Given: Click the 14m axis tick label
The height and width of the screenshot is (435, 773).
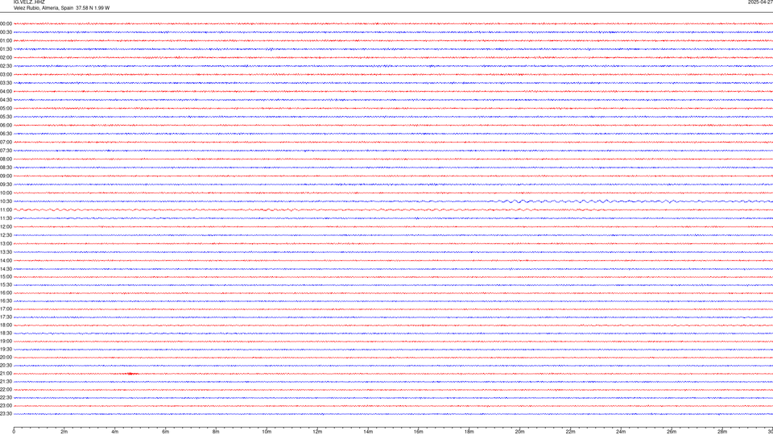Looking at the screenshot, I should pyautogui.click(x=368, y=432).
